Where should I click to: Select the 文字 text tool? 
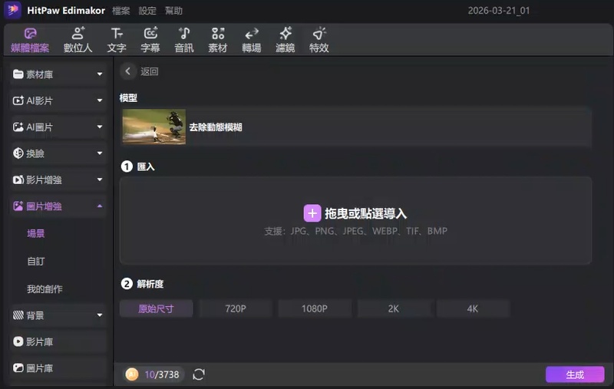117,40
